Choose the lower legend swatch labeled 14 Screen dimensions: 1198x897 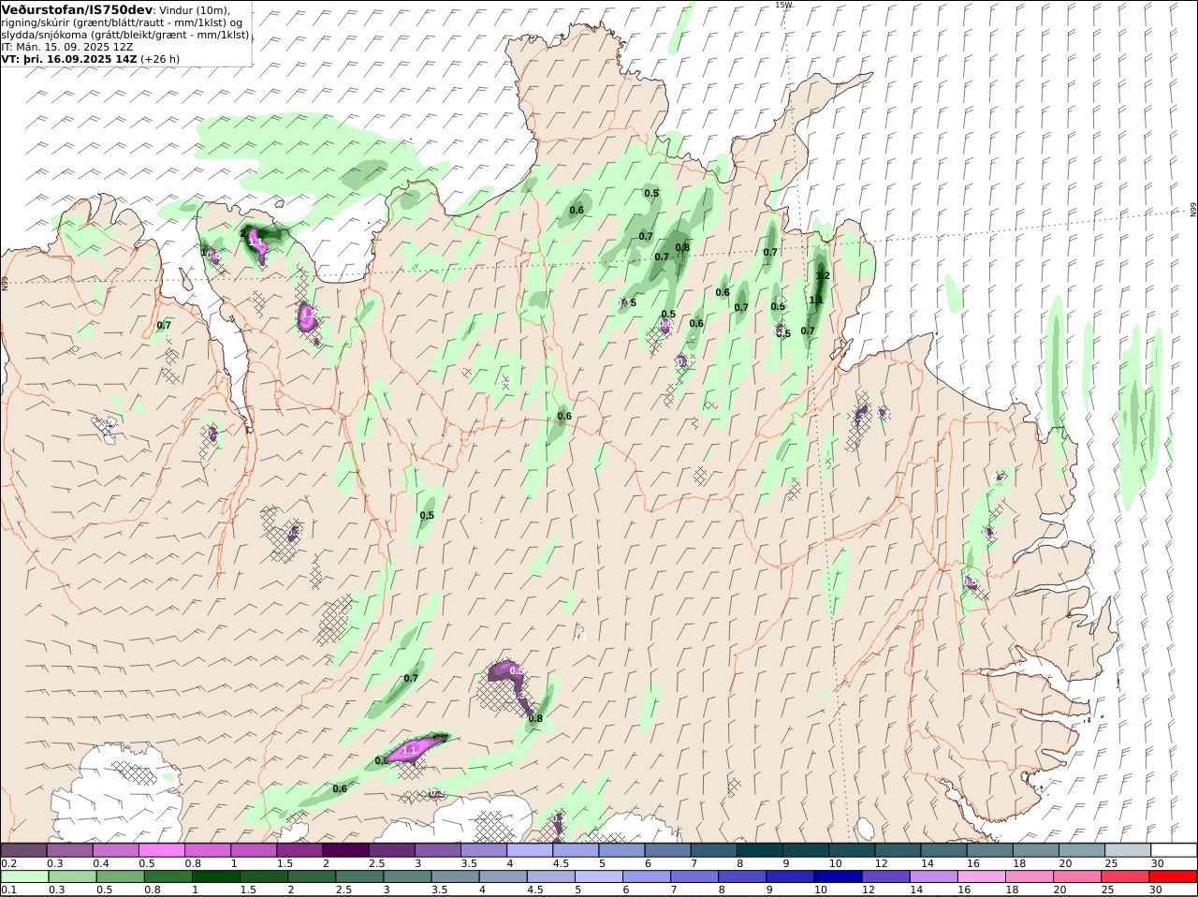(x=932, y=876)
